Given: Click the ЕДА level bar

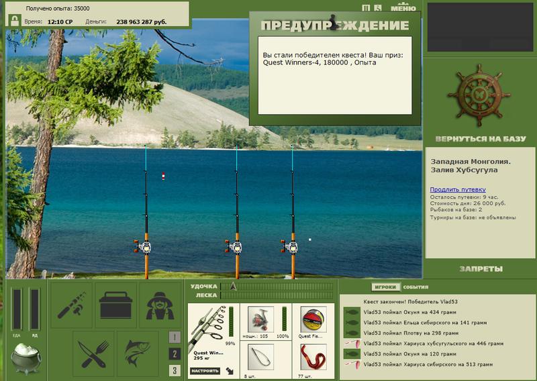Looking at the screenshot, I should point(17,309).
